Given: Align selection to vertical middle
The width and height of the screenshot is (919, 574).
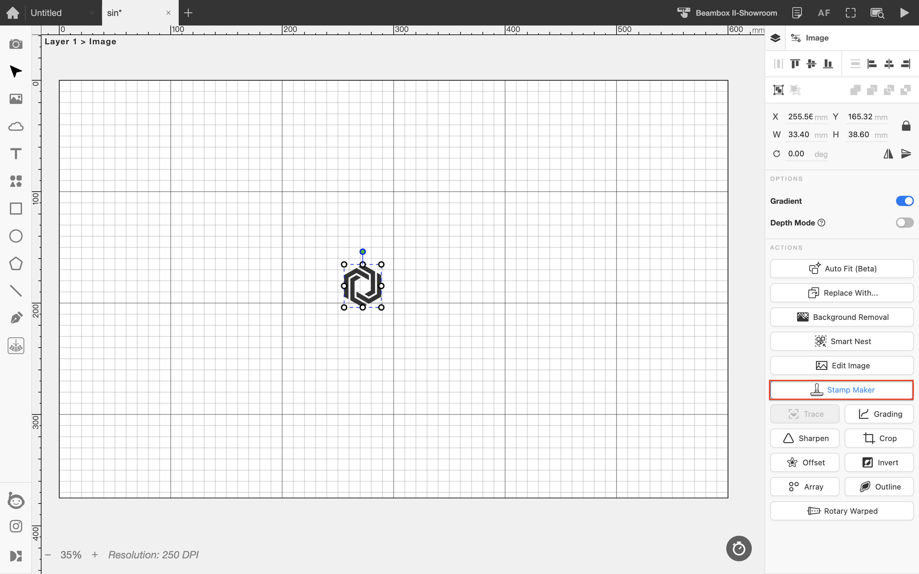Looking at the screenshot, I should tap(811, 64).
